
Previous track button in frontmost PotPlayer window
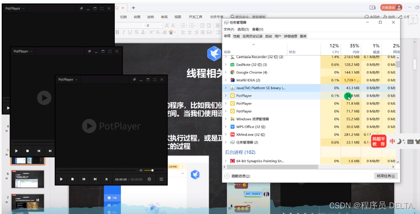click(x=84, y=179)
